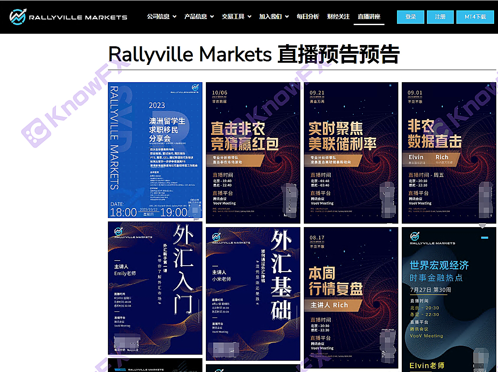The width and height of the screenshot is (498, 372).
Task: Expand the 交易工具 dropdown menu
Action: click(237, 16)
